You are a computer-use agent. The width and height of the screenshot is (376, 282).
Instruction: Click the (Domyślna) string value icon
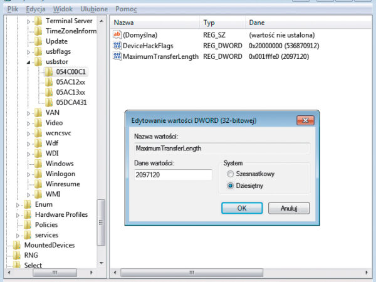point(117,34)
